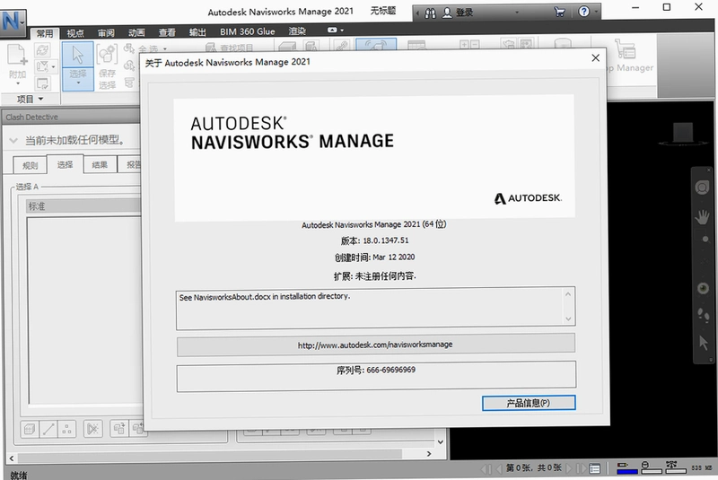The width and height of the screenshot is (718, 480).
Task: Click the 序列号: 666-69696969 text
Action: [376, 371]
